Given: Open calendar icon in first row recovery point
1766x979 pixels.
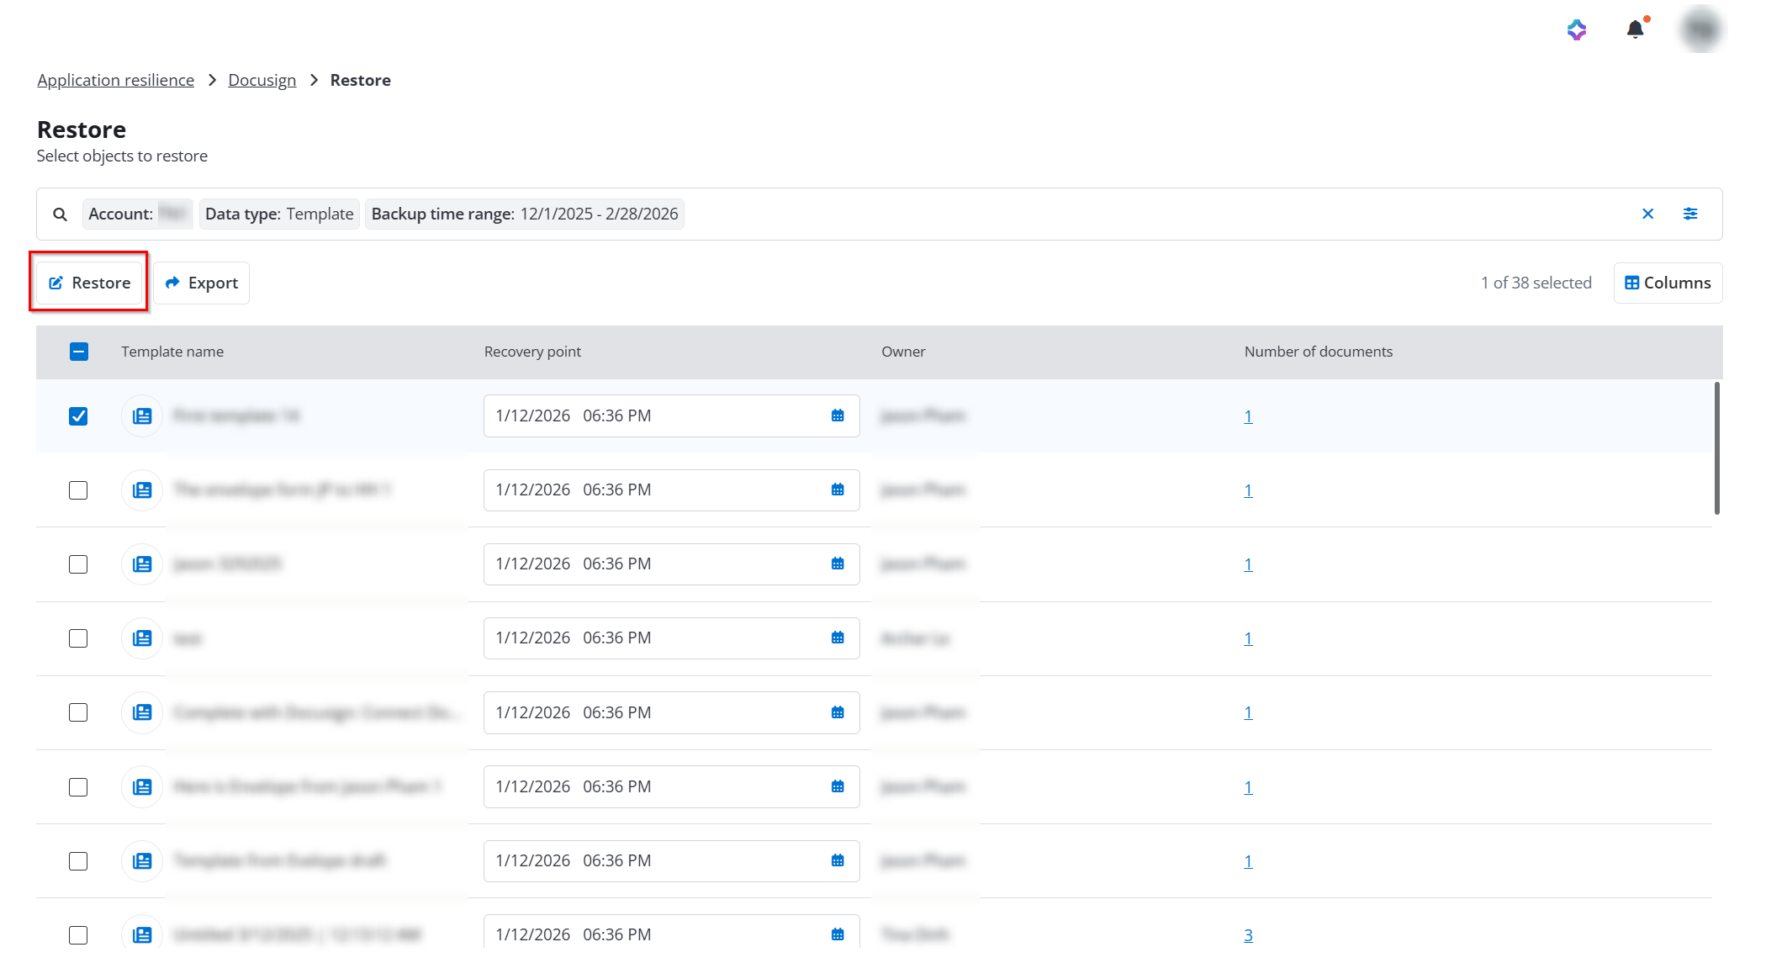Looking at the screenshot, I should click(x=837, y=415).
